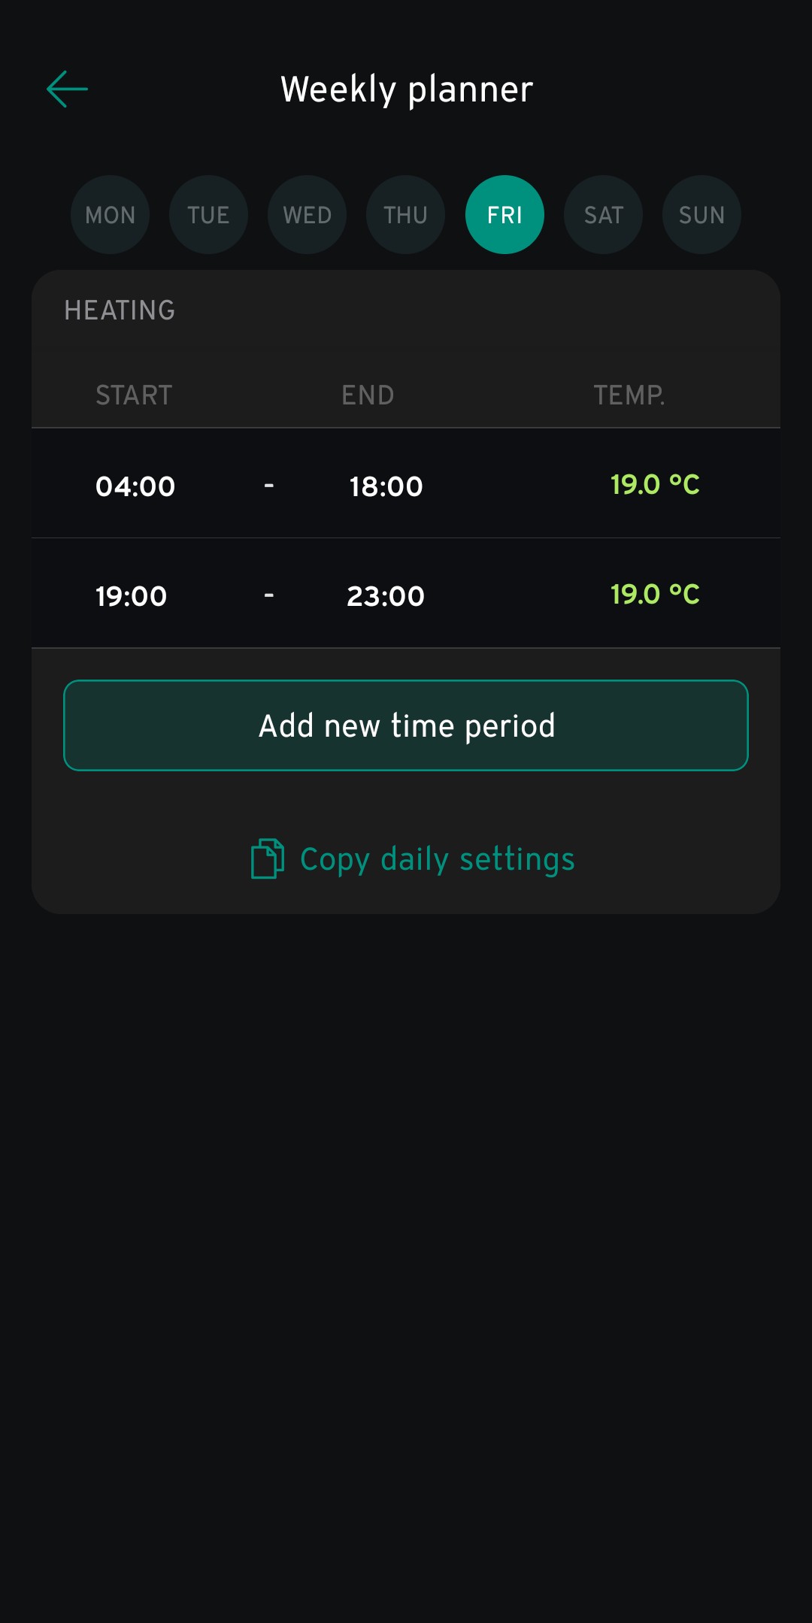Modify the 23:00 end time
This screenshot has width=812, height=1623.
click(x=386, y=596)
